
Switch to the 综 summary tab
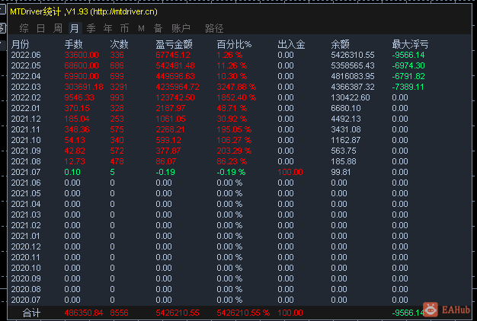click(24, 29)
